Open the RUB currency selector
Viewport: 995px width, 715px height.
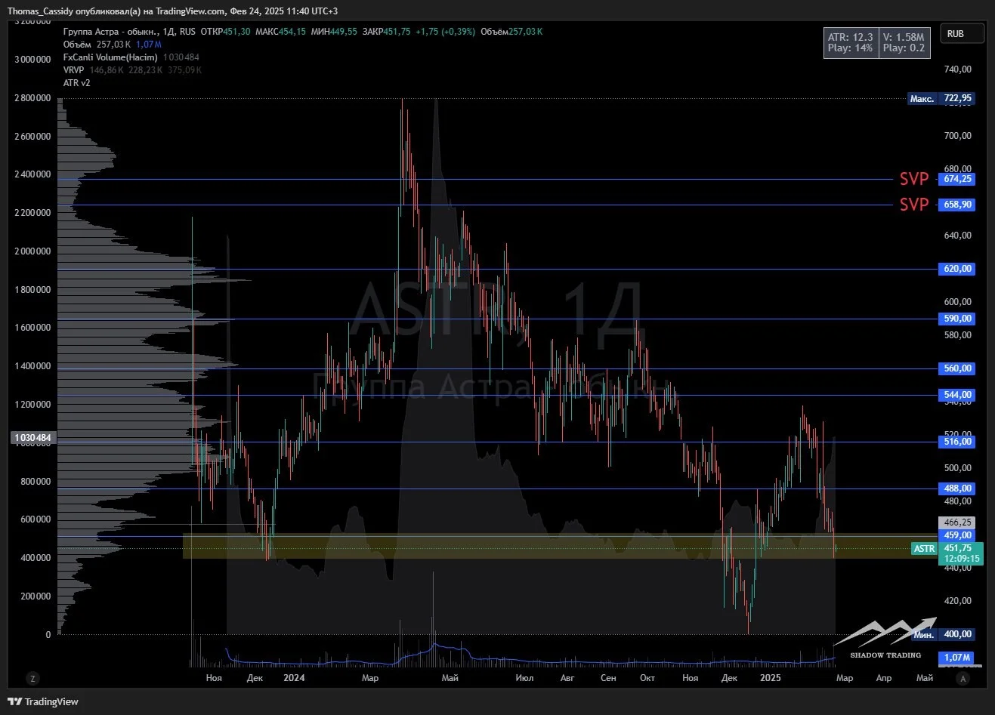coord(962,34)
